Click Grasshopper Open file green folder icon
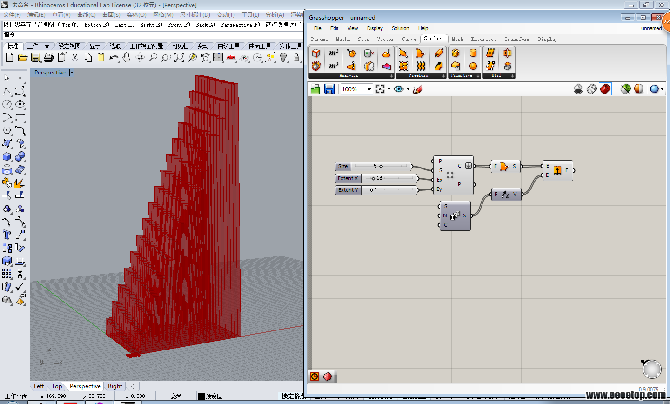This screenshot has width=670, height=404. tap(315, 89)
